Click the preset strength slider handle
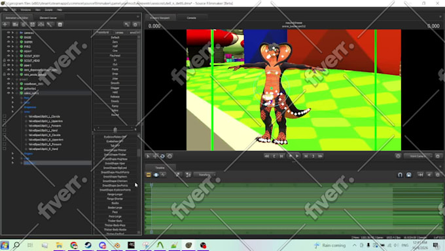 click(x=115, y=130)
